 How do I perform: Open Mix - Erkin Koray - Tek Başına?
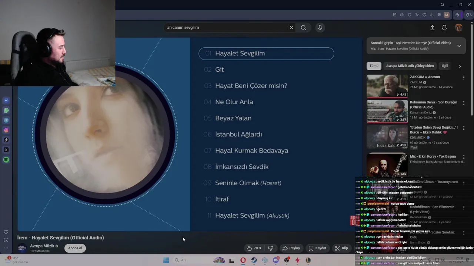(433, 157)
